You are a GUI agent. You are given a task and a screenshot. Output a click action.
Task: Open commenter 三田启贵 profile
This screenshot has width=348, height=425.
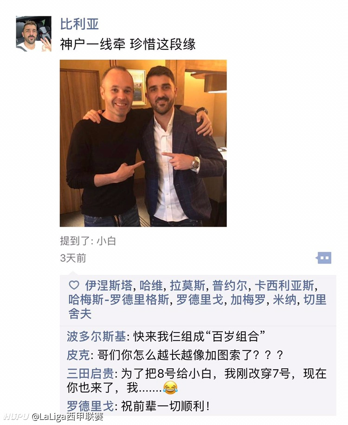coord(90,373)
